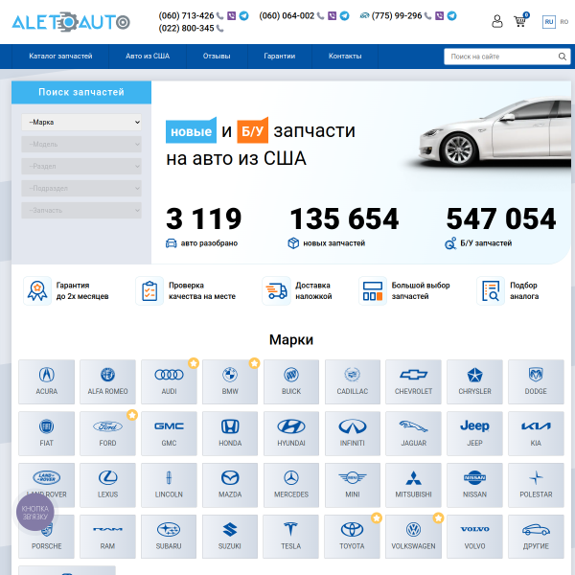The image size is (575, 575).
Task: Select the Chevrolet brand tile
Action: 414,381
